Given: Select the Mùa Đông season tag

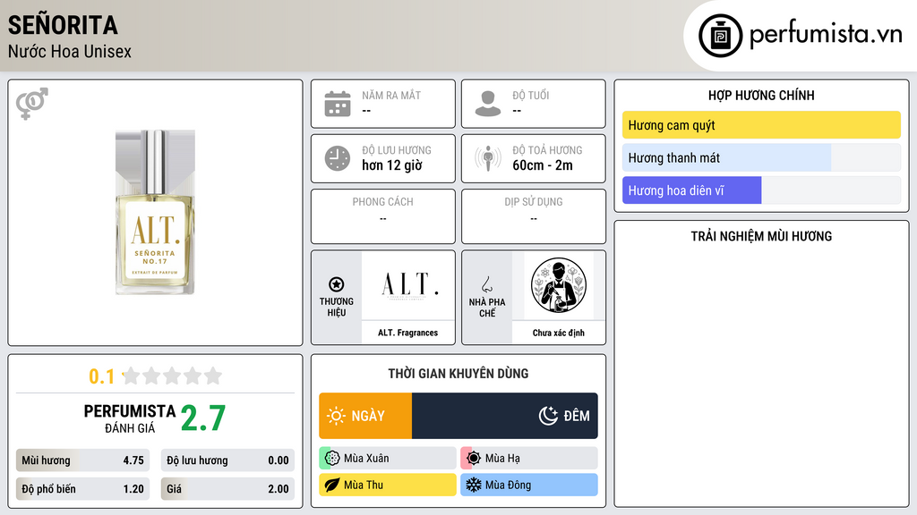Looking at the screenshot, I should 528,485.
